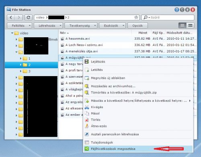Switch to list view mode
The width and height of the screenshot is (201, 157).
pos(182,25)
